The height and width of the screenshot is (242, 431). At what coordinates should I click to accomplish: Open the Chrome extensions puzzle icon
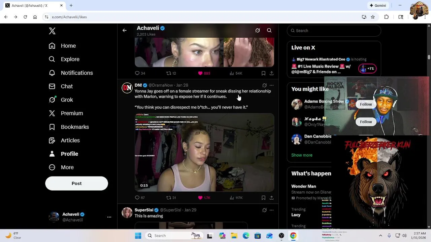tap(387, 17)
